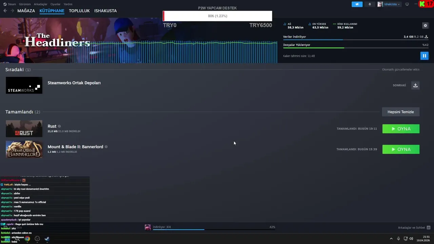Click the blue megaphone announcements button
This screenshot has height=244, width=434.
[357, 4]
